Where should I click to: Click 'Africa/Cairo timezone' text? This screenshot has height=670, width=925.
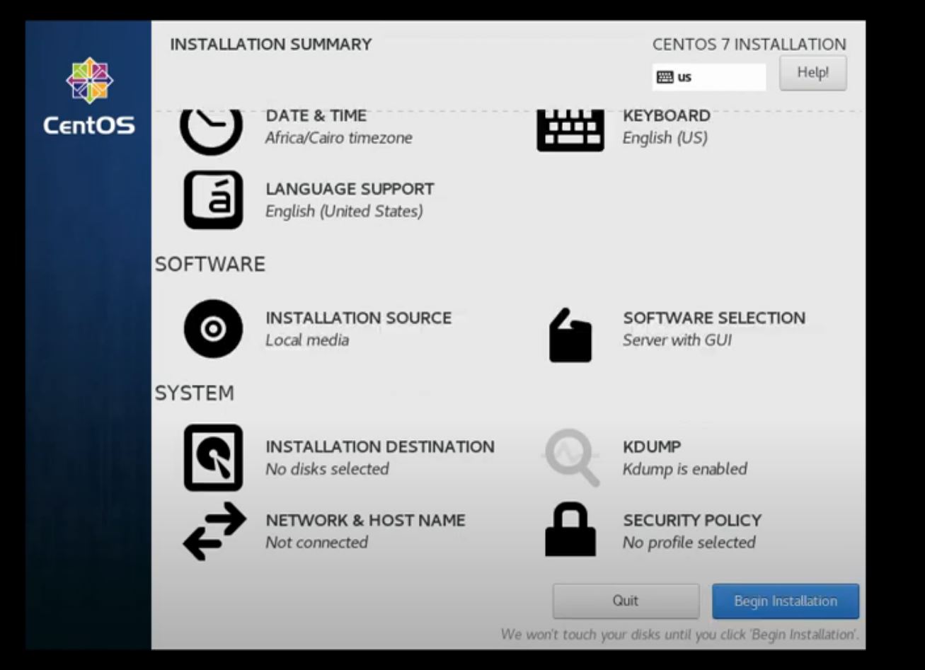(x=339, y=138)
